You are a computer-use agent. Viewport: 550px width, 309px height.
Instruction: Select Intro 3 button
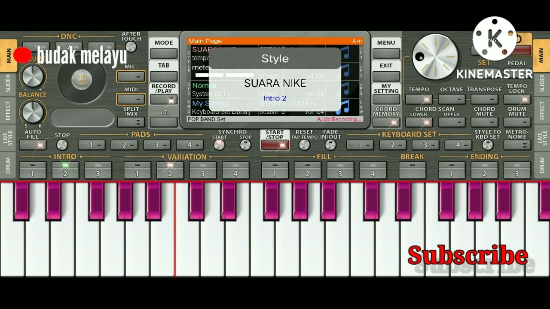(x=98, y=170)
